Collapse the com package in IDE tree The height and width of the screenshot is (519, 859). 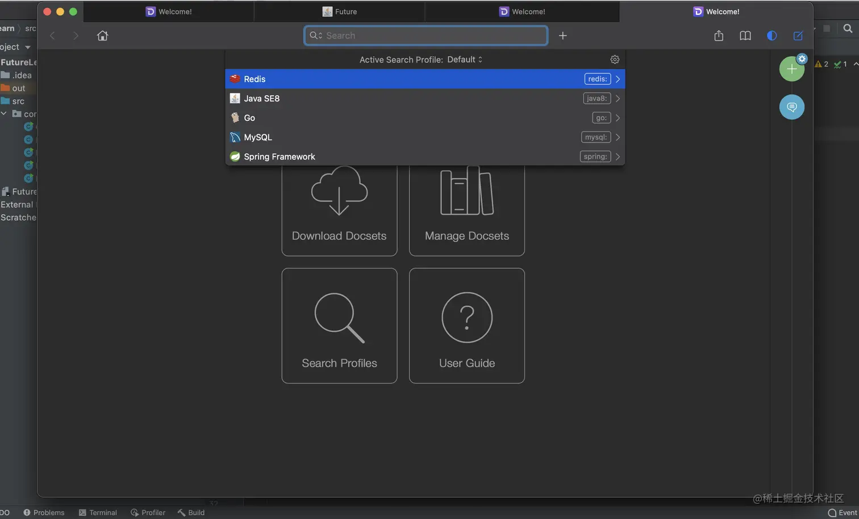(4, 114)
